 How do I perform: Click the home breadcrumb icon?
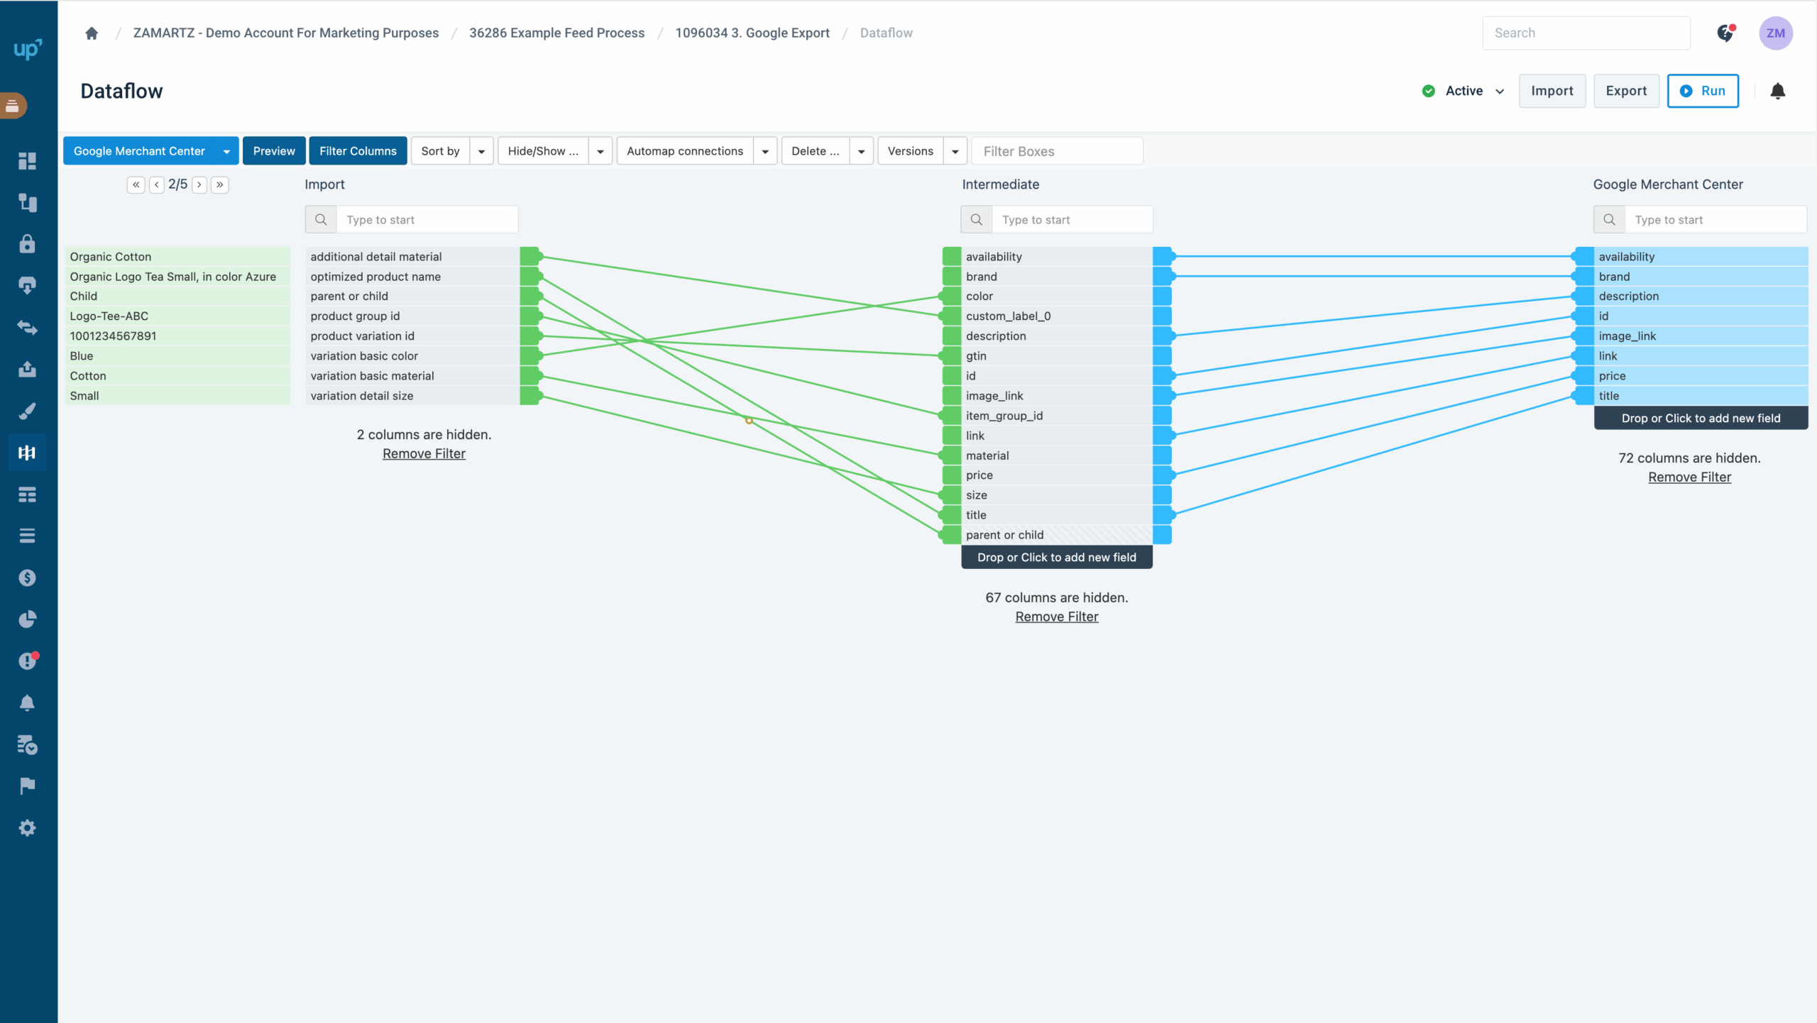pos(92,33)
